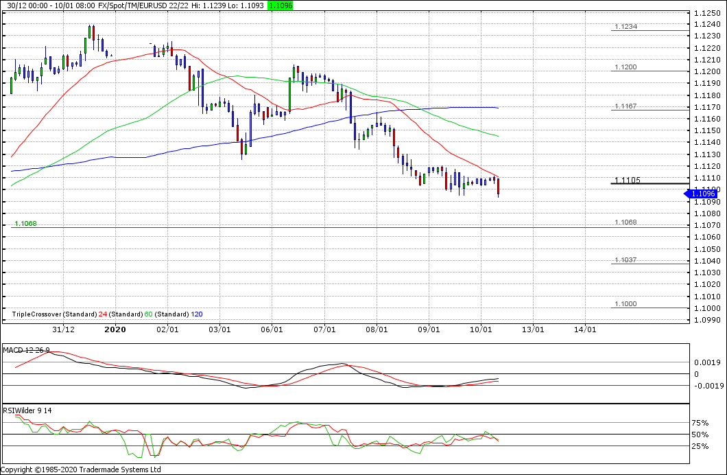727x475 pixels.
Task: Click the 1.1250 price axis value
Action: click(x=708, y=13)
